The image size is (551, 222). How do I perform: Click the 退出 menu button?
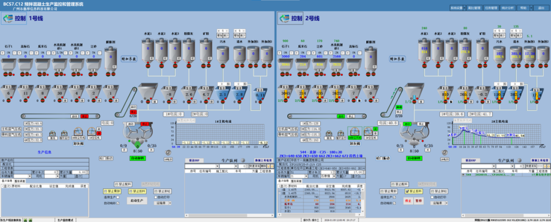(x=541, y=7)
